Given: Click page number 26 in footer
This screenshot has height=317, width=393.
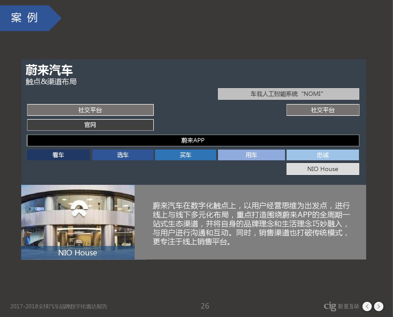Looking at the screenshot, I should click(x=205, y=306).
